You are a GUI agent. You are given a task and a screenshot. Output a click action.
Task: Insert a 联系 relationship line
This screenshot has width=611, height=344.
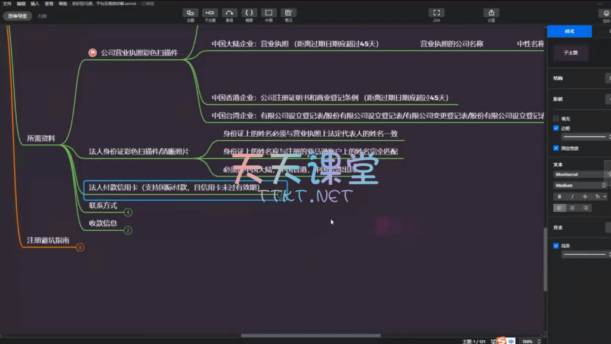(229, 13)
